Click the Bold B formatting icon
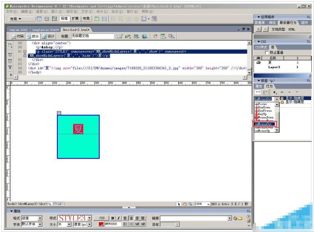314x232 pixels. click(113, 218)
